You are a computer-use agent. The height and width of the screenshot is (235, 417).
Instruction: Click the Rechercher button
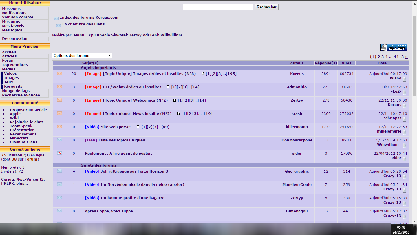266,7
